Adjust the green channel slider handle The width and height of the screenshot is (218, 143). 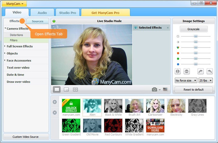(x=196, y=59)
